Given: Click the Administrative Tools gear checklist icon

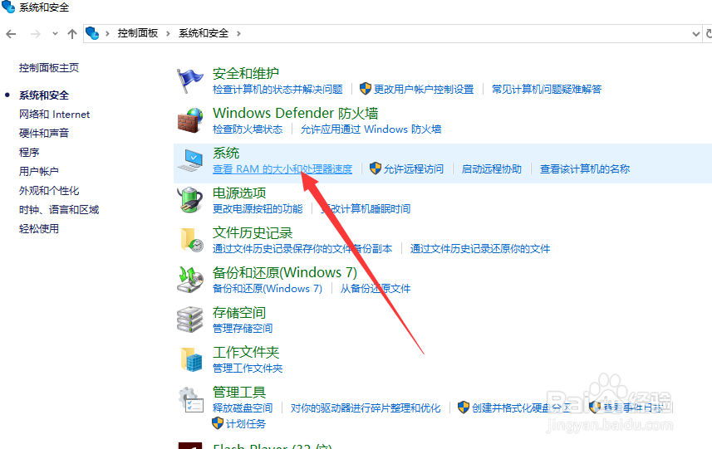Looking at the screenshot, I should [x=191, y=400].
